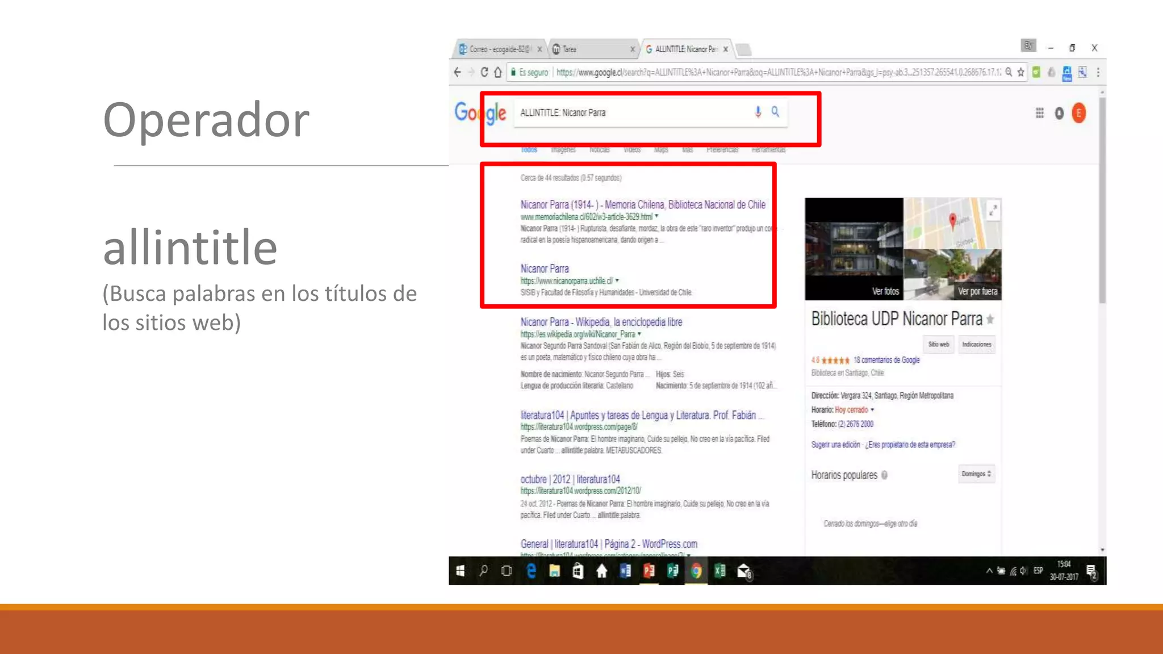Click the ESP language indicator
This screenshot has height=654, width=1163.
click(1038, 571)
